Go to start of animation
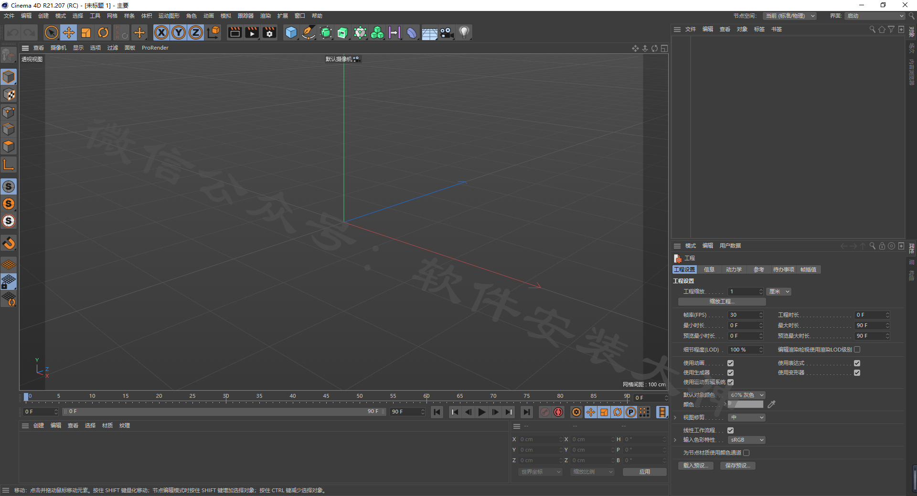This screenshot has height=496, width=917. 437,412
